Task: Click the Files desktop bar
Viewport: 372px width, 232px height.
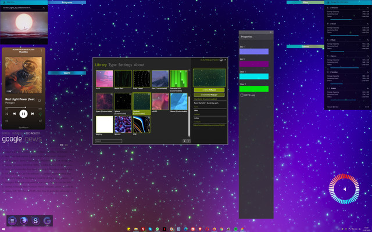Action: click(x=305, y=2)
